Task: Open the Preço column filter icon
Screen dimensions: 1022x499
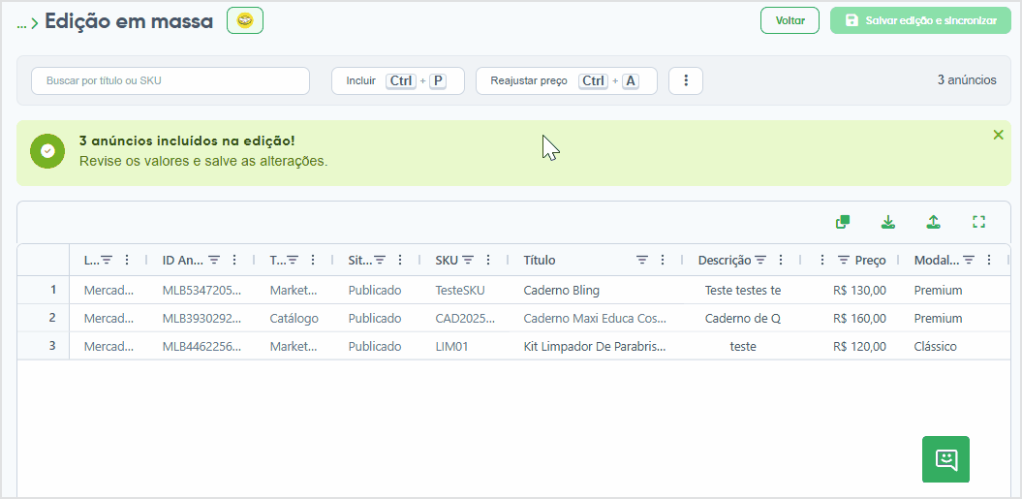Action: [x=844, y=260]
